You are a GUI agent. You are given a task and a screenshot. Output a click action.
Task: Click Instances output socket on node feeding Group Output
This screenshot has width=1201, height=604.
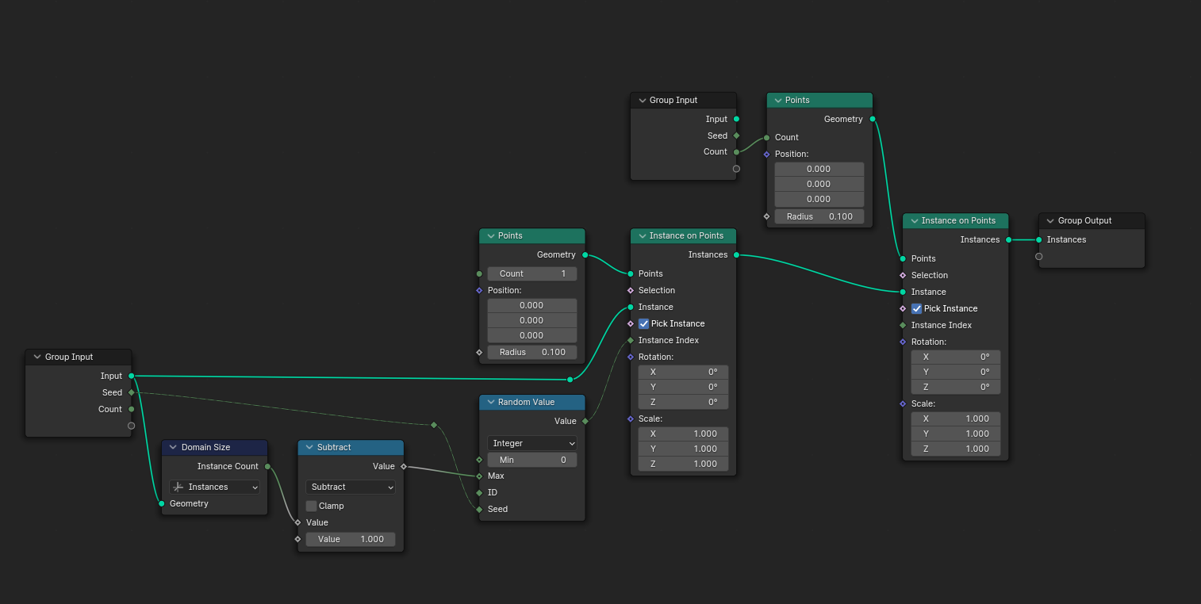1009,239
